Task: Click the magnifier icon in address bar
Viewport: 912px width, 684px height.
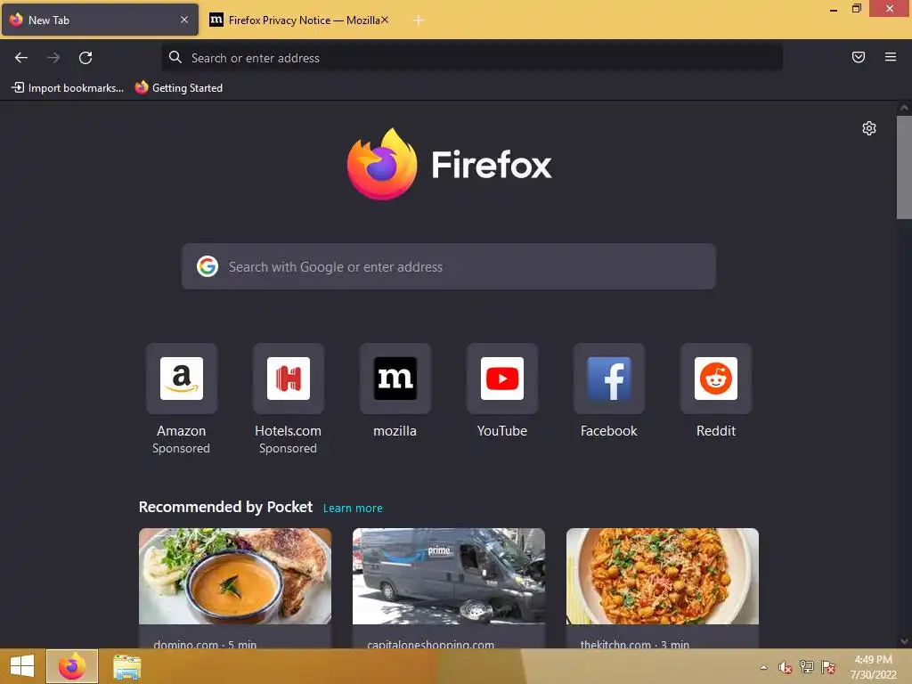Action: point(175,57)
